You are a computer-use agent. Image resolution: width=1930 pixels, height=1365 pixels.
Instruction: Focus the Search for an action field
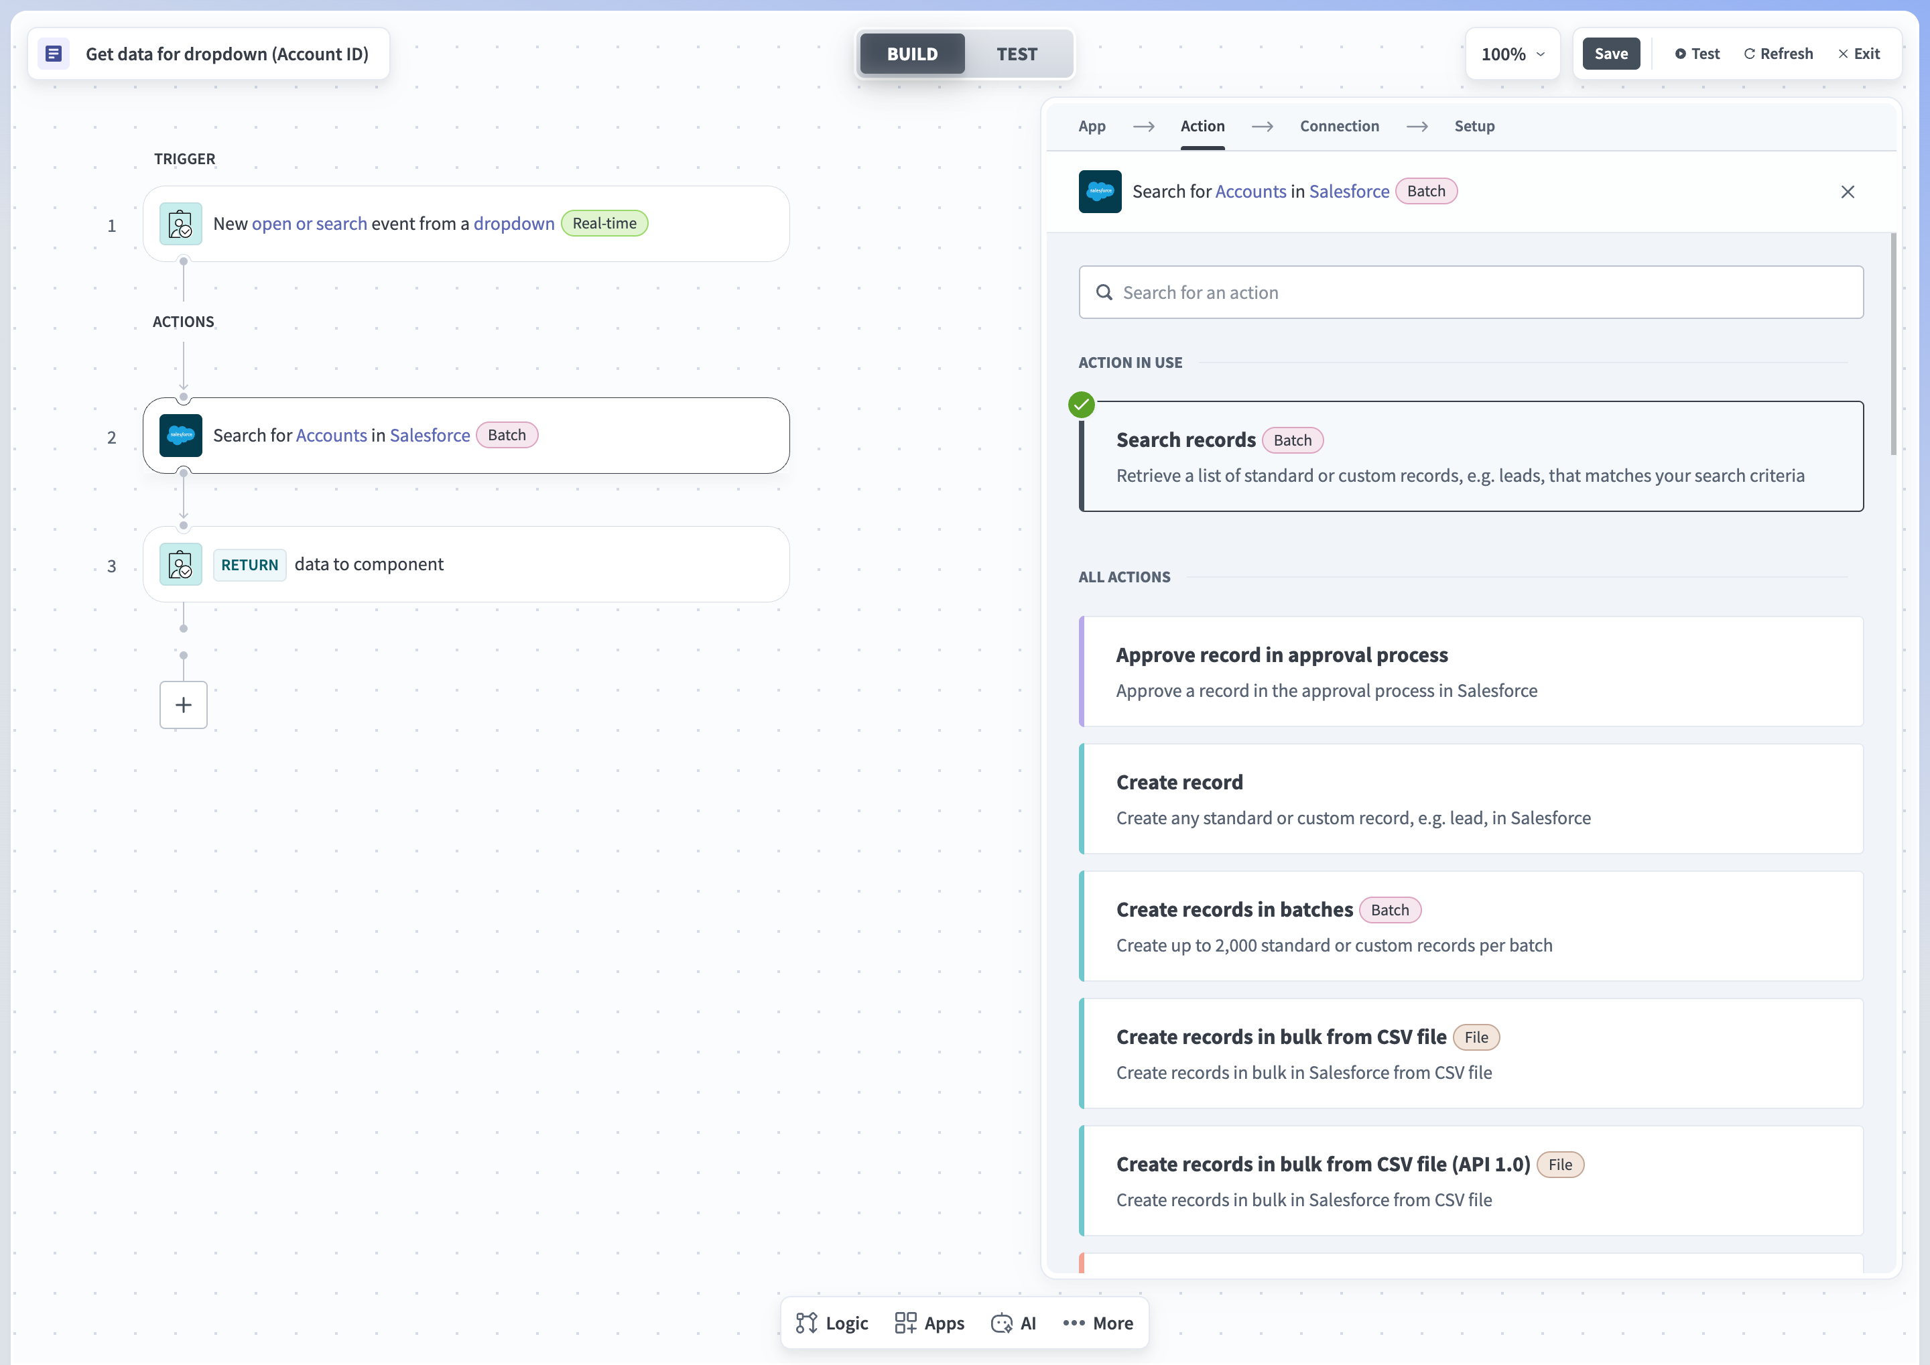[1471, 292]
